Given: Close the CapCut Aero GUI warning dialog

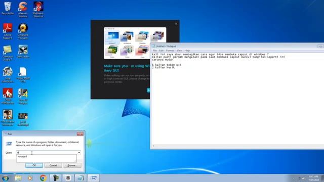Looking at the screenshot, I should tap(176, 24).
